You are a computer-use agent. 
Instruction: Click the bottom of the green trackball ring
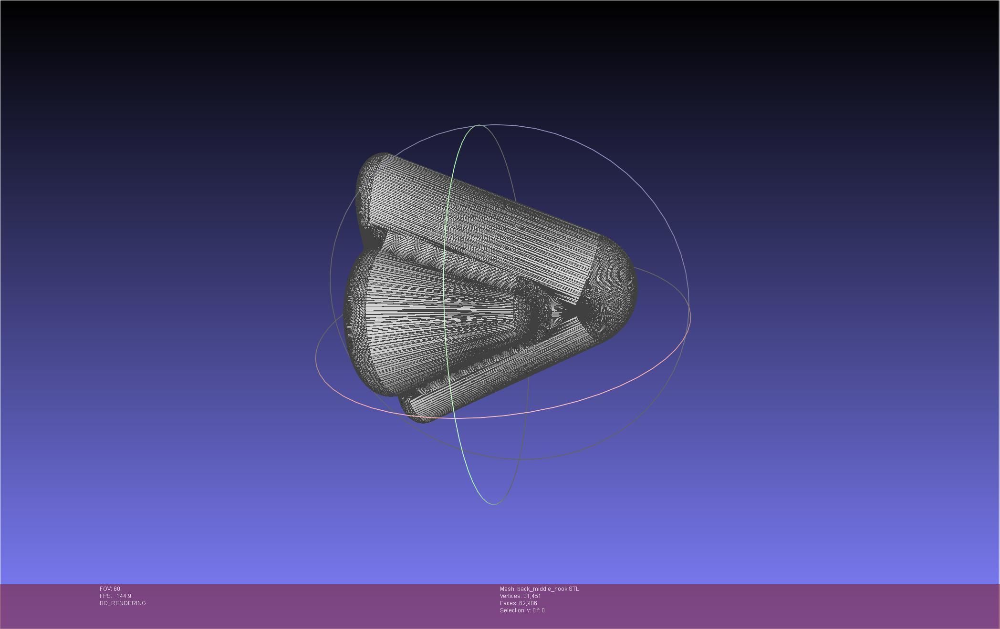(493, 504)
